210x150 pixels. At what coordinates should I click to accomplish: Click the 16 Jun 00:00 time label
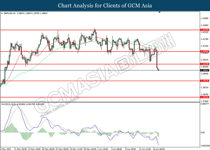coord(159,149)
